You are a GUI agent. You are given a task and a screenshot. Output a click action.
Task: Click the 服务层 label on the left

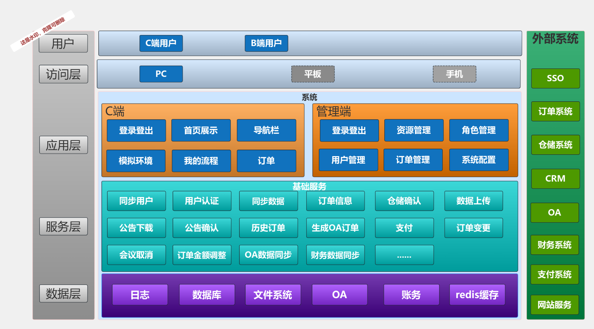(x=63, y=226)
